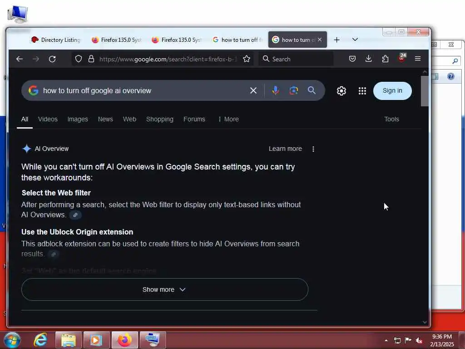Viewport: 465px width, 349px height.
Task: Submit search with the magnifier icon
Action: pos(312,90)
